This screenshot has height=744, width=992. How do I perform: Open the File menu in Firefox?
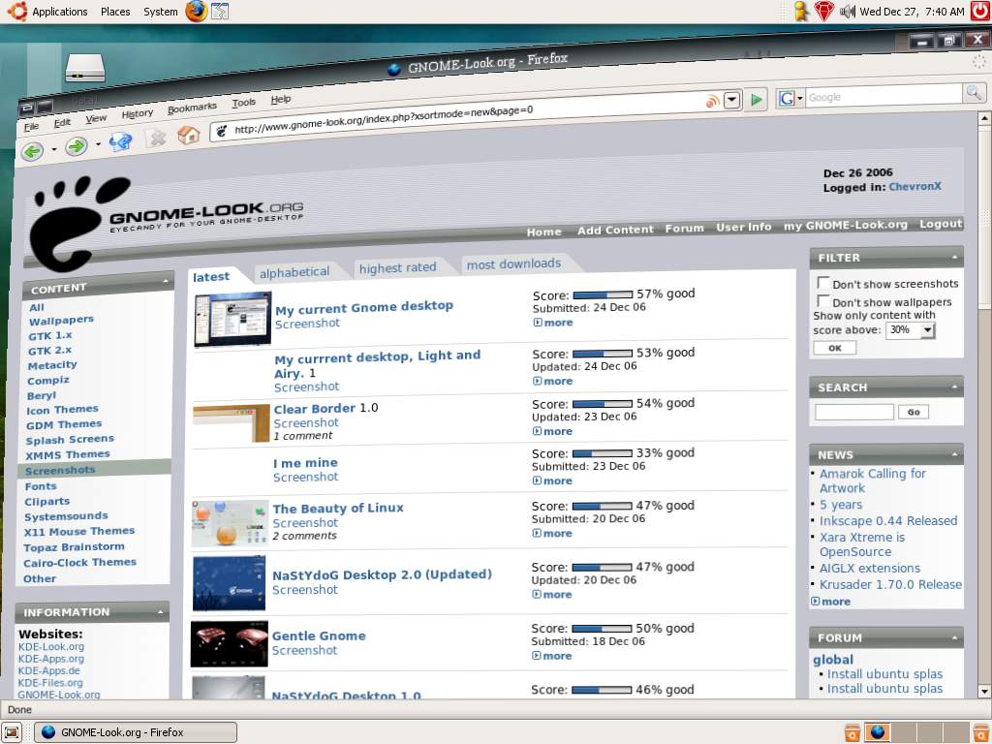click(31, 127)
